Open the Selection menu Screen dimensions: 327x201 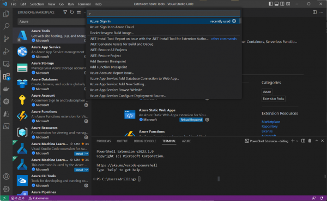pyautogui.click(x=37, y=4)
